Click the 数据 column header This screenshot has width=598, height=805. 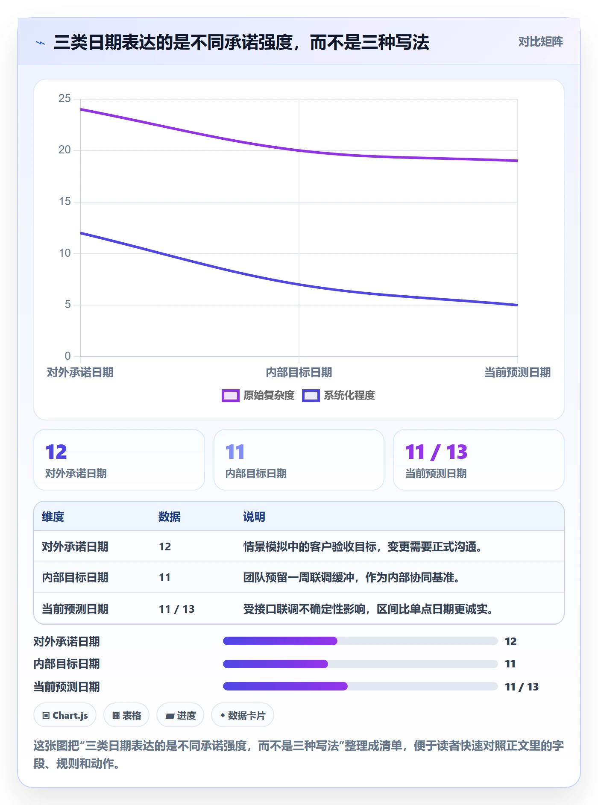click(170, 517)
